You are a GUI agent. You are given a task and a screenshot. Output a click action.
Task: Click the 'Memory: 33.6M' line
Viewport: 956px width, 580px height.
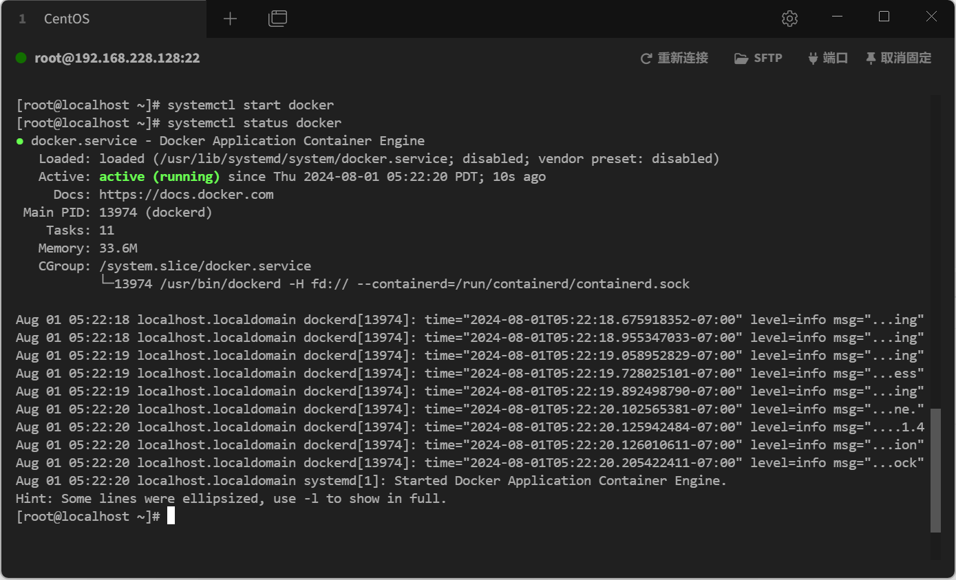coord(87,248)
